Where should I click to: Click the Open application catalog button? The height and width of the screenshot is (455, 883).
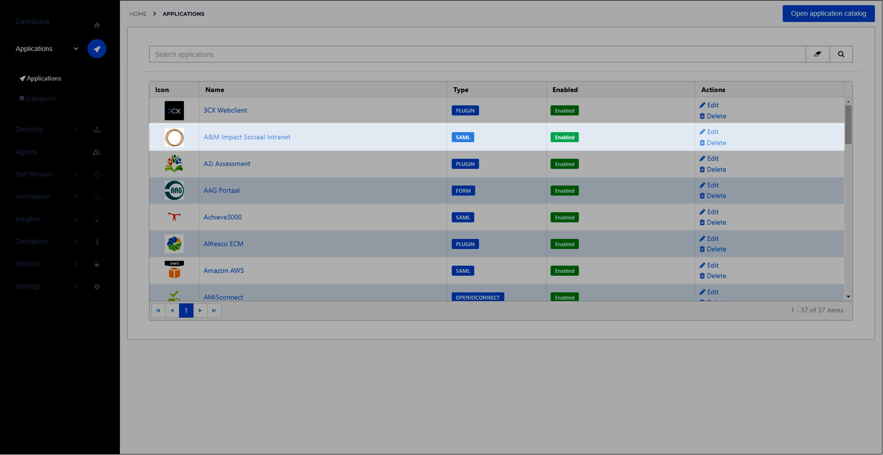(x=828, y=13)
